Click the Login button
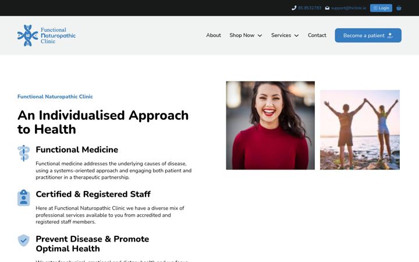The width and height of the screenshot is (419, 262). click(381, 8)
